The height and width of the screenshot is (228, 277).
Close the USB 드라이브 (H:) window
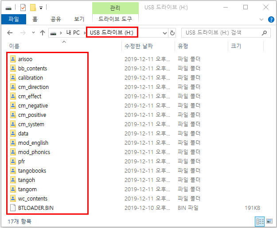(x=265, y=8)
